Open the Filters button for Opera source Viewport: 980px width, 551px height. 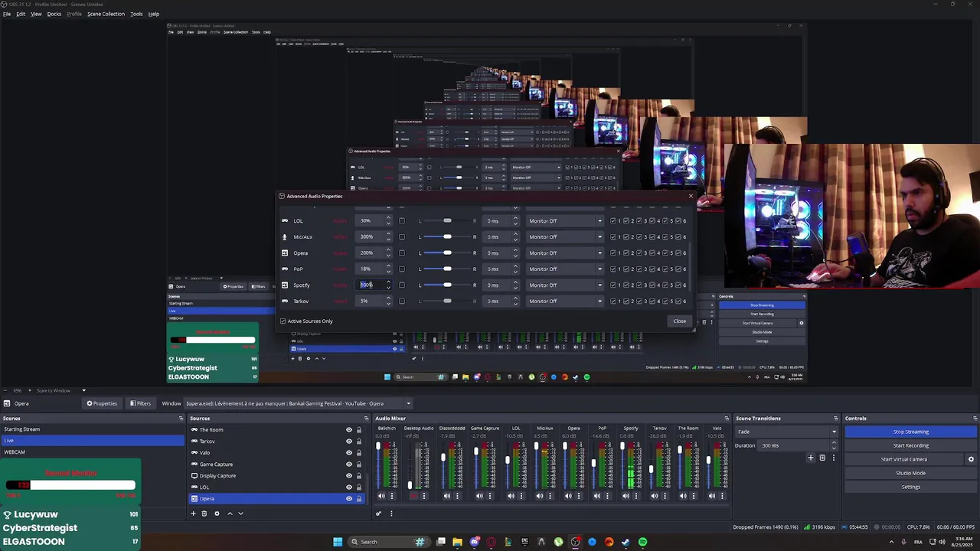tap(140, 403)
